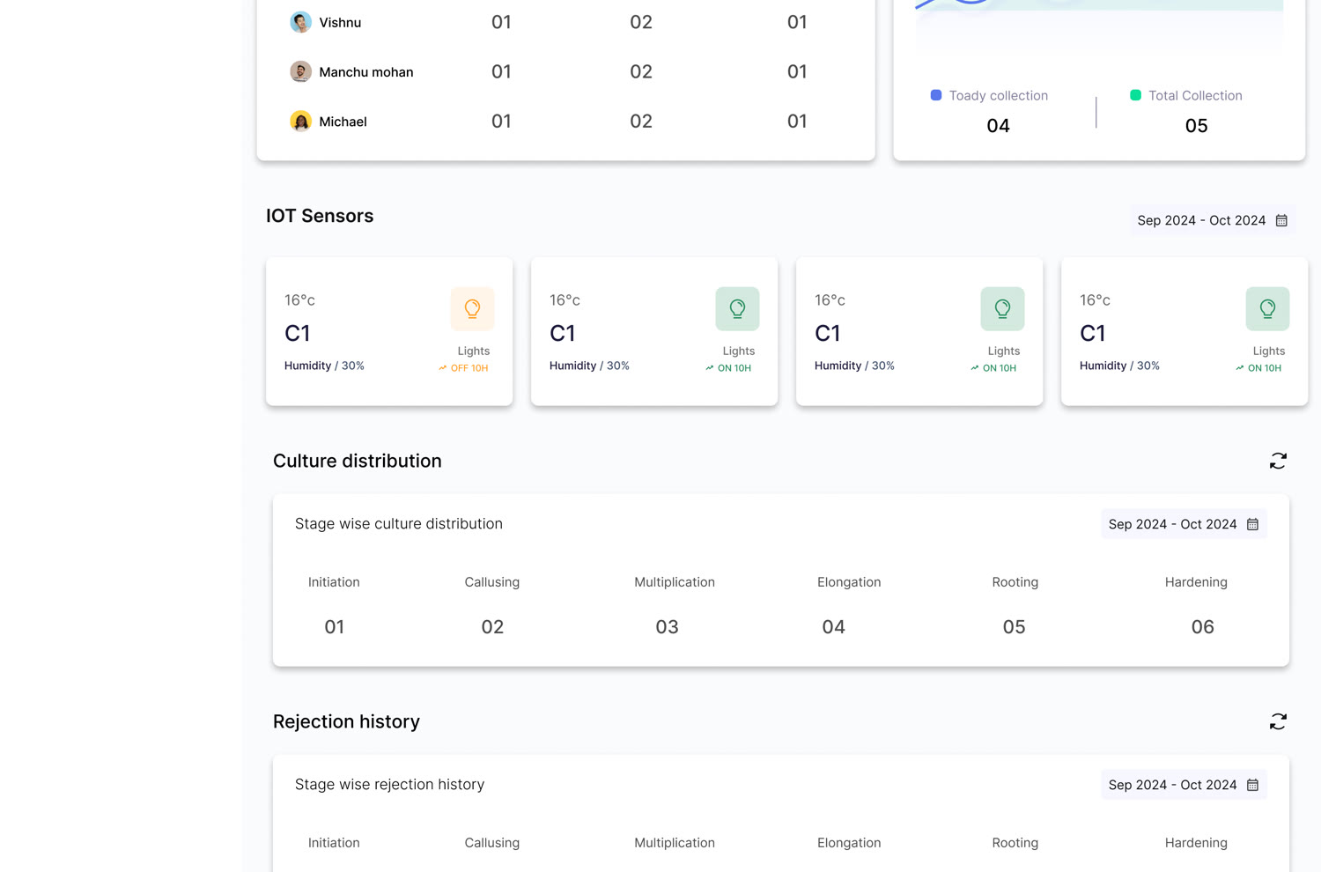Click the Hardening value 06
The image size is (1321, 872).
click(x=1202, y=627)
